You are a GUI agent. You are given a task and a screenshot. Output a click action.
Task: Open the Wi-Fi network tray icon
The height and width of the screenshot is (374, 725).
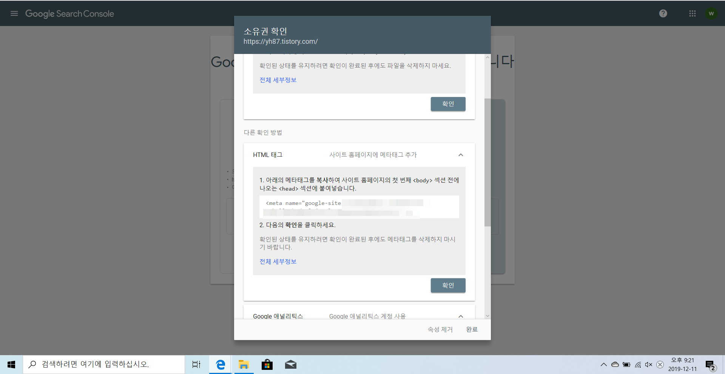[638, 365]
